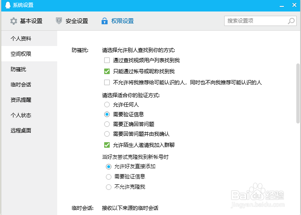Select 资讯提醒 sidebar item
This screenshot has height=215, width=301.
[x=29, y=100]
